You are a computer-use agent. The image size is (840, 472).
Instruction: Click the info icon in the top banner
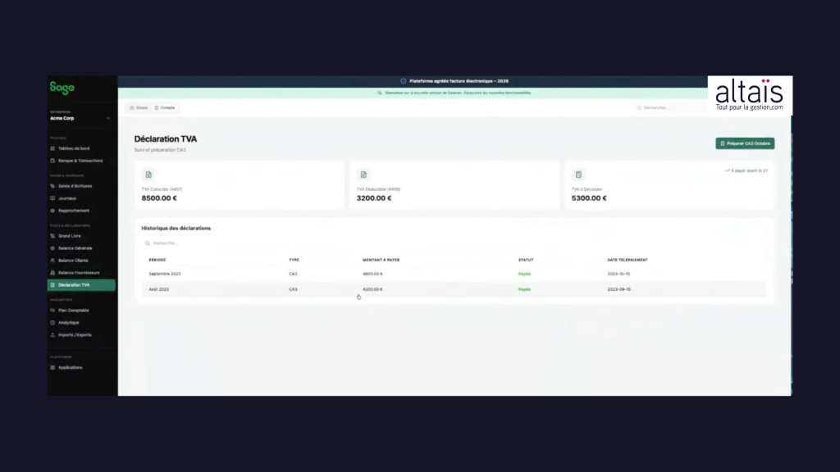404,81
